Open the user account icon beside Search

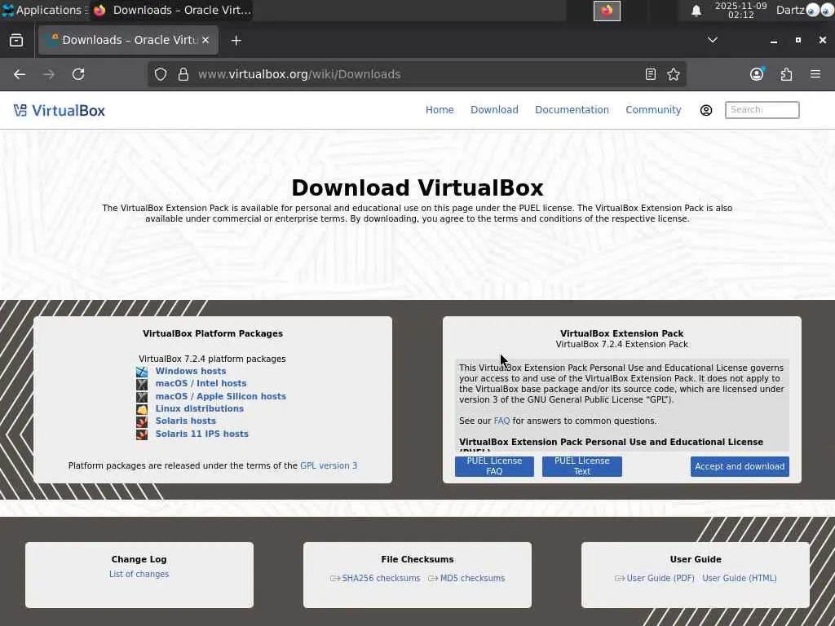pyautogui.click(x=705, y=110)
